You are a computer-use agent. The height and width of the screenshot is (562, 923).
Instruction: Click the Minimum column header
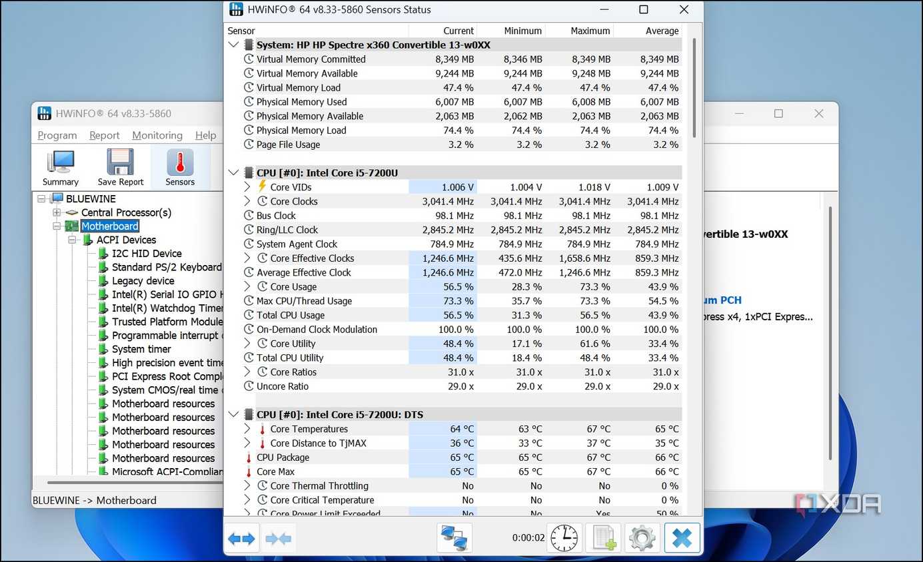click(x=511, y=31)
